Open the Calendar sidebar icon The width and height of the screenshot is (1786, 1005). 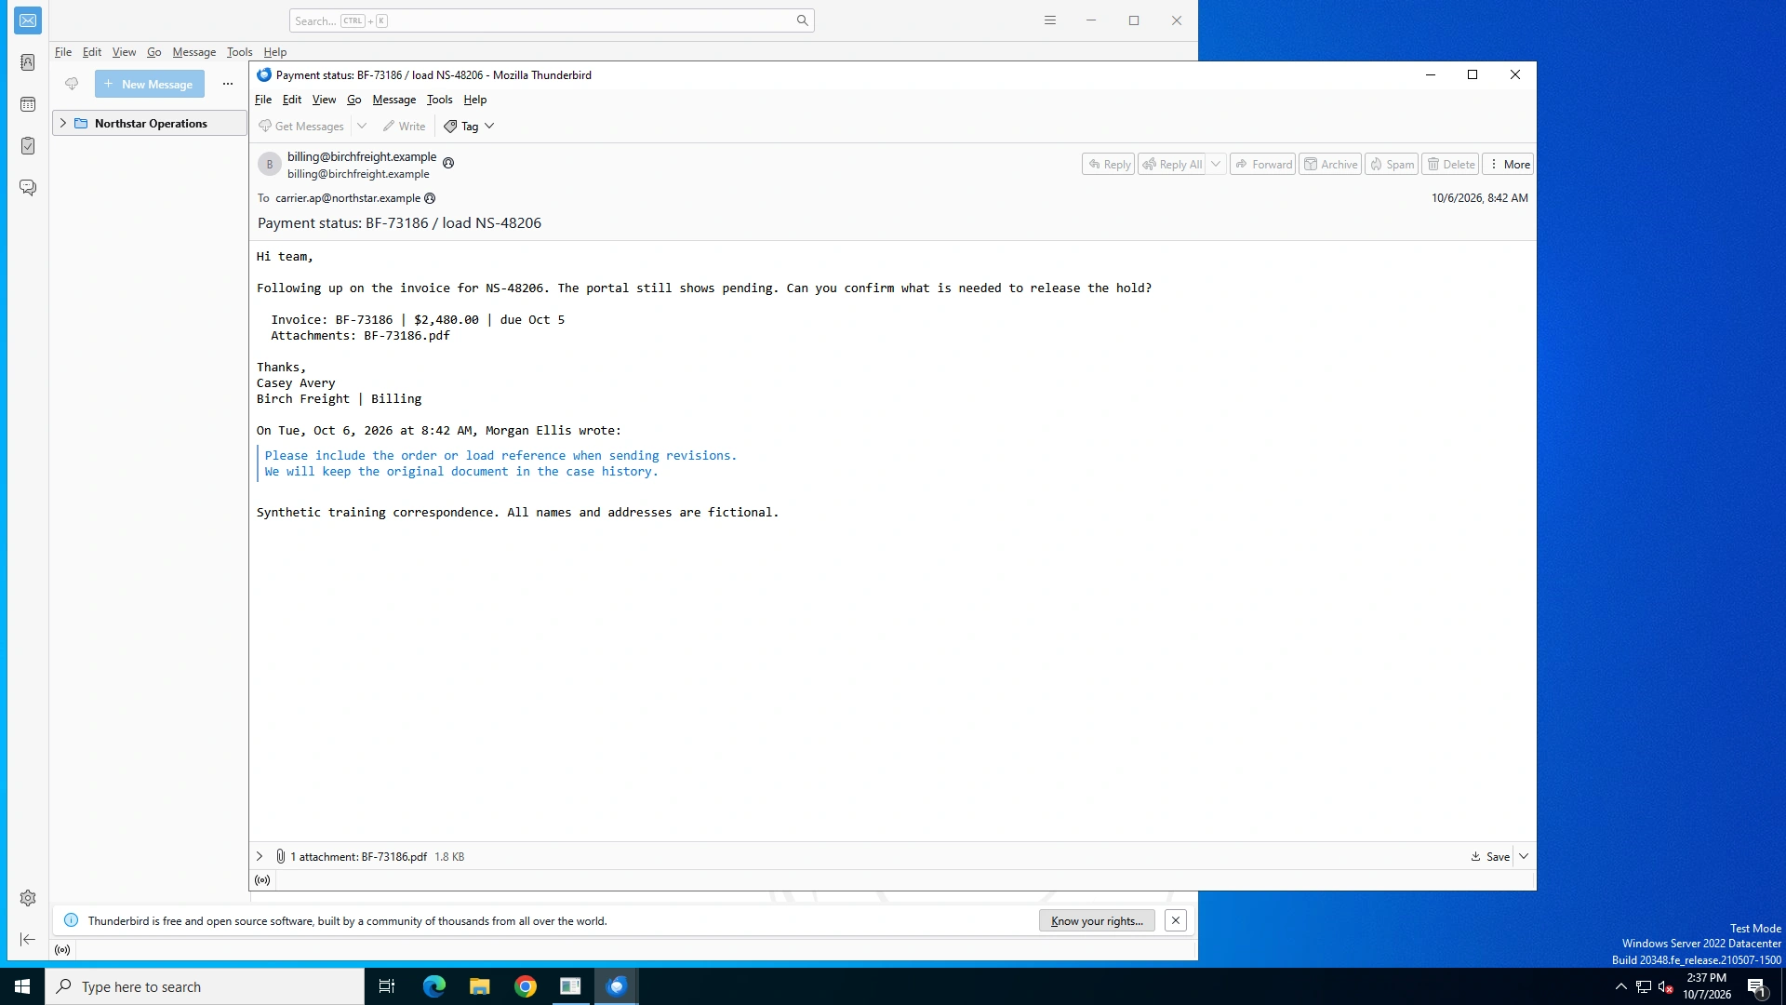pos(28,104)
